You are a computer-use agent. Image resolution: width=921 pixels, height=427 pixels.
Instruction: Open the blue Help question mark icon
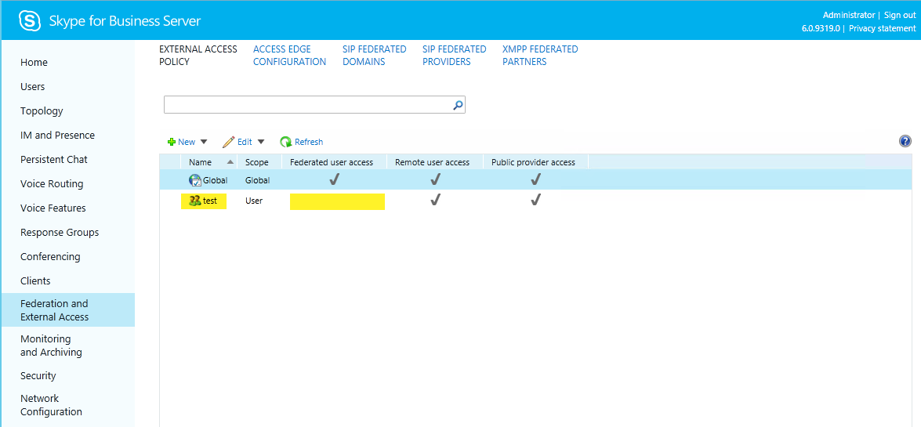905,141
